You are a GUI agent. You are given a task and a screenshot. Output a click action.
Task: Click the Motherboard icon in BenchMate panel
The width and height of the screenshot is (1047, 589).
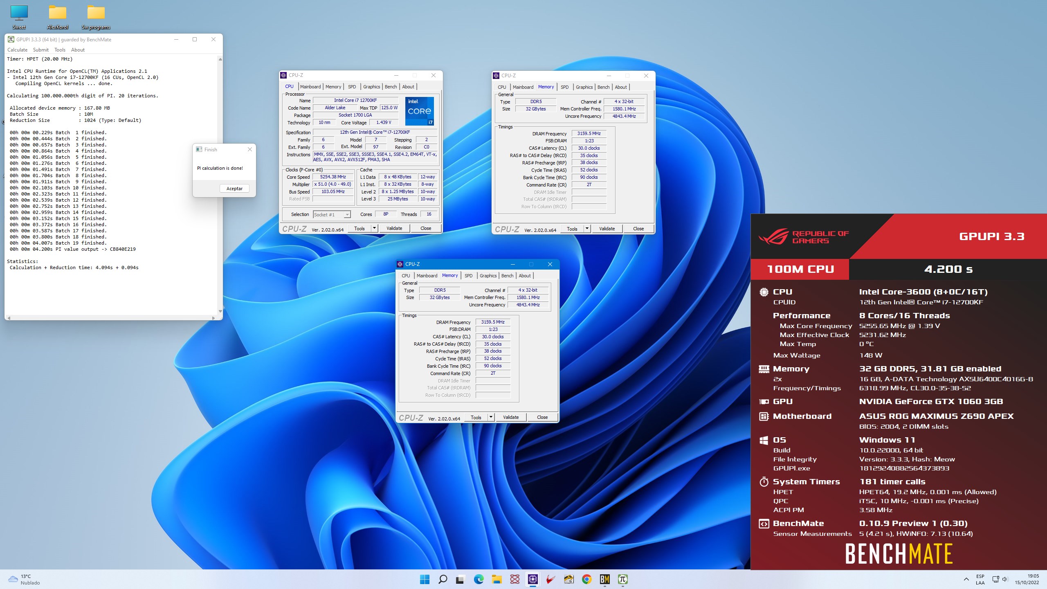click(x=764, y=416)
